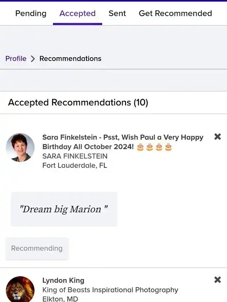Click the Fort Lauderdale, FL location text
227x302 pixels.
tap(75, 166)
